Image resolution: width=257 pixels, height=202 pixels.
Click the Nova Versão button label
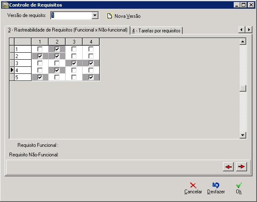pos(127,16)
